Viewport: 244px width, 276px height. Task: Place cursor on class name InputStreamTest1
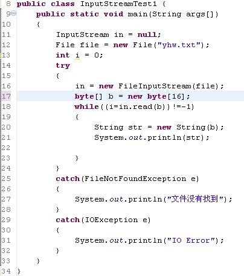coord(118,4)
